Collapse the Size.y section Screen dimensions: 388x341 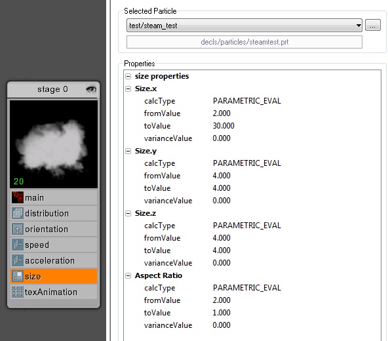pos(128,151)
